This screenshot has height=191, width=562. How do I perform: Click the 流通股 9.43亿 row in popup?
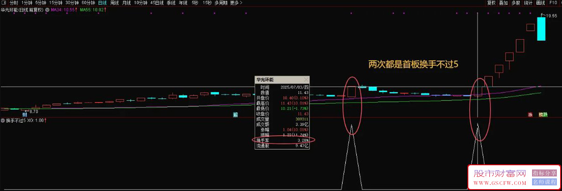[x=282, y=146]
